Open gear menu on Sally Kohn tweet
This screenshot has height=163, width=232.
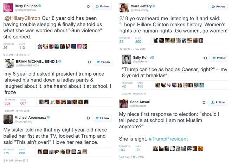204,58
